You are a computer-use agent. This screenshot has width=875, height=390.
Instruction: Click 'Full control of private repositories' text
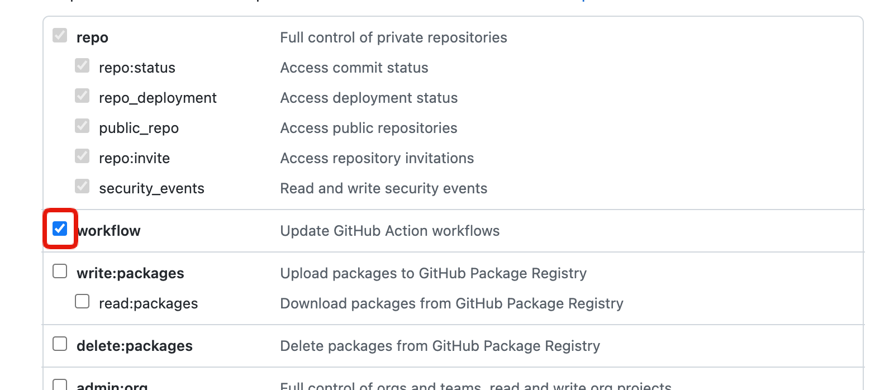click(393, 37)
